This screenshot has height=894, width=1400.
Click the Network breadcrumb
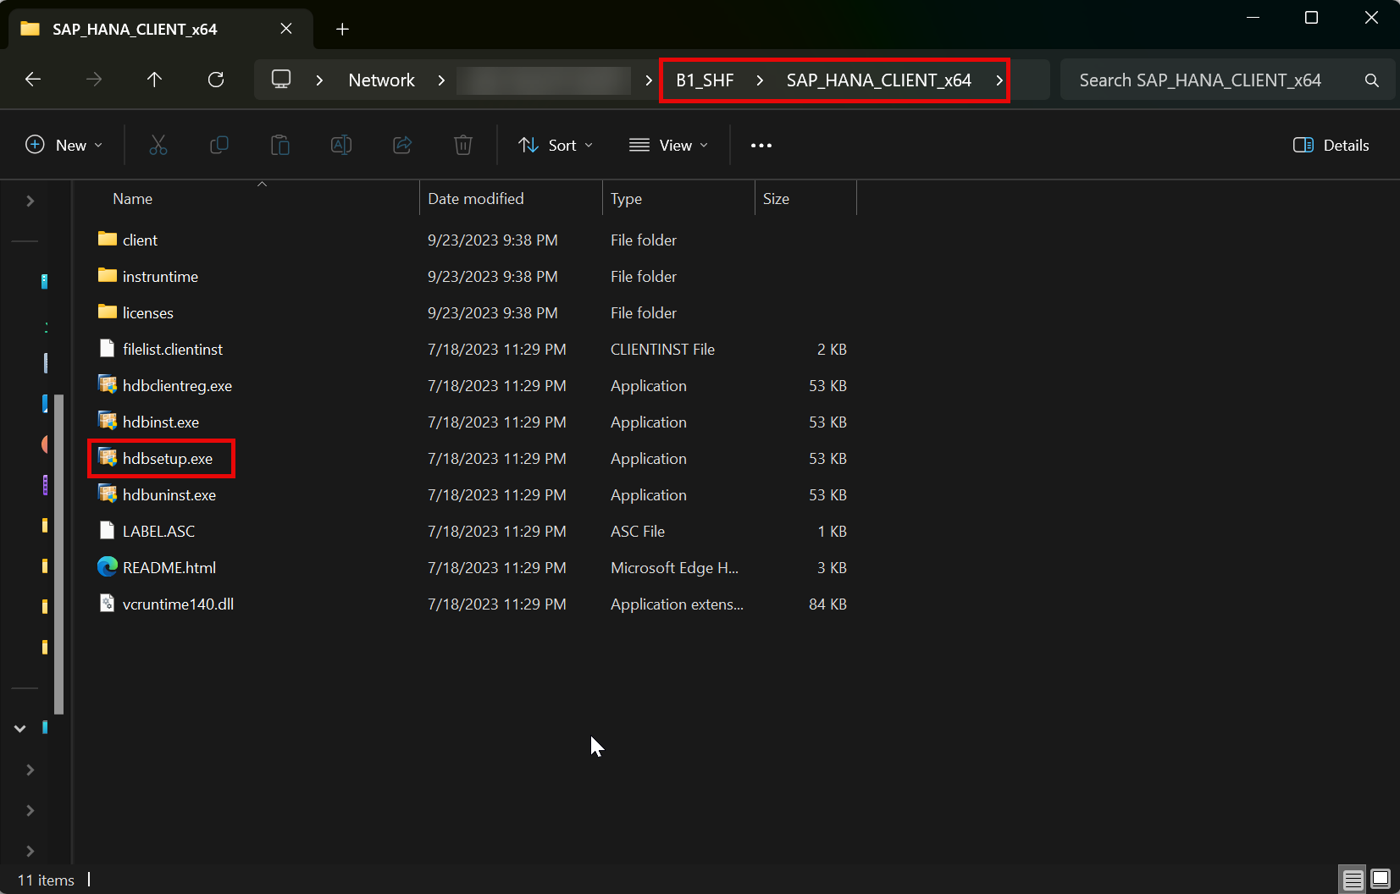coord(382,80)
